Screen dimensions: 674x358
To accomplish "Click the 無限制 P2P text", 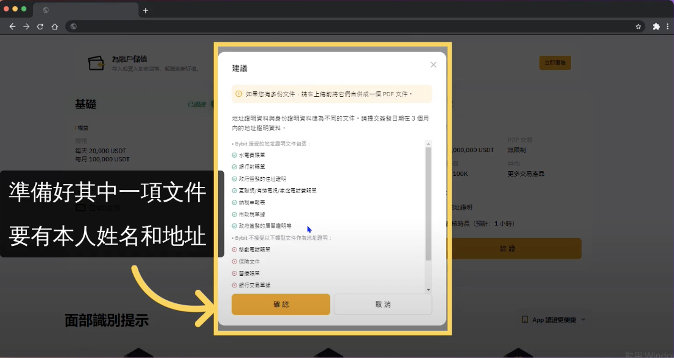I will tap(517, 150).
